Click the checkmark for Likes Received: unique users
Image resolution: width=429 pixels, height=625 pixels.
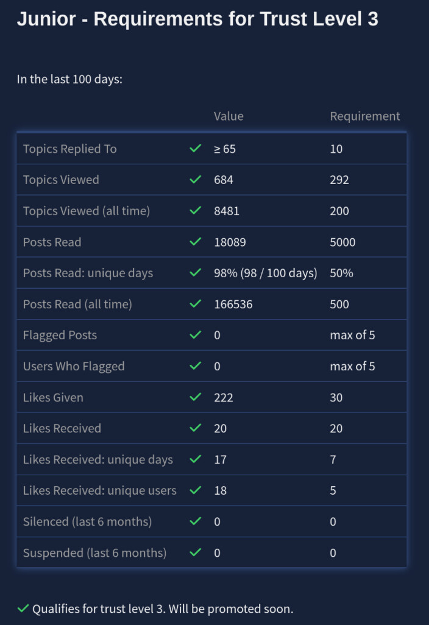point(195,490)
